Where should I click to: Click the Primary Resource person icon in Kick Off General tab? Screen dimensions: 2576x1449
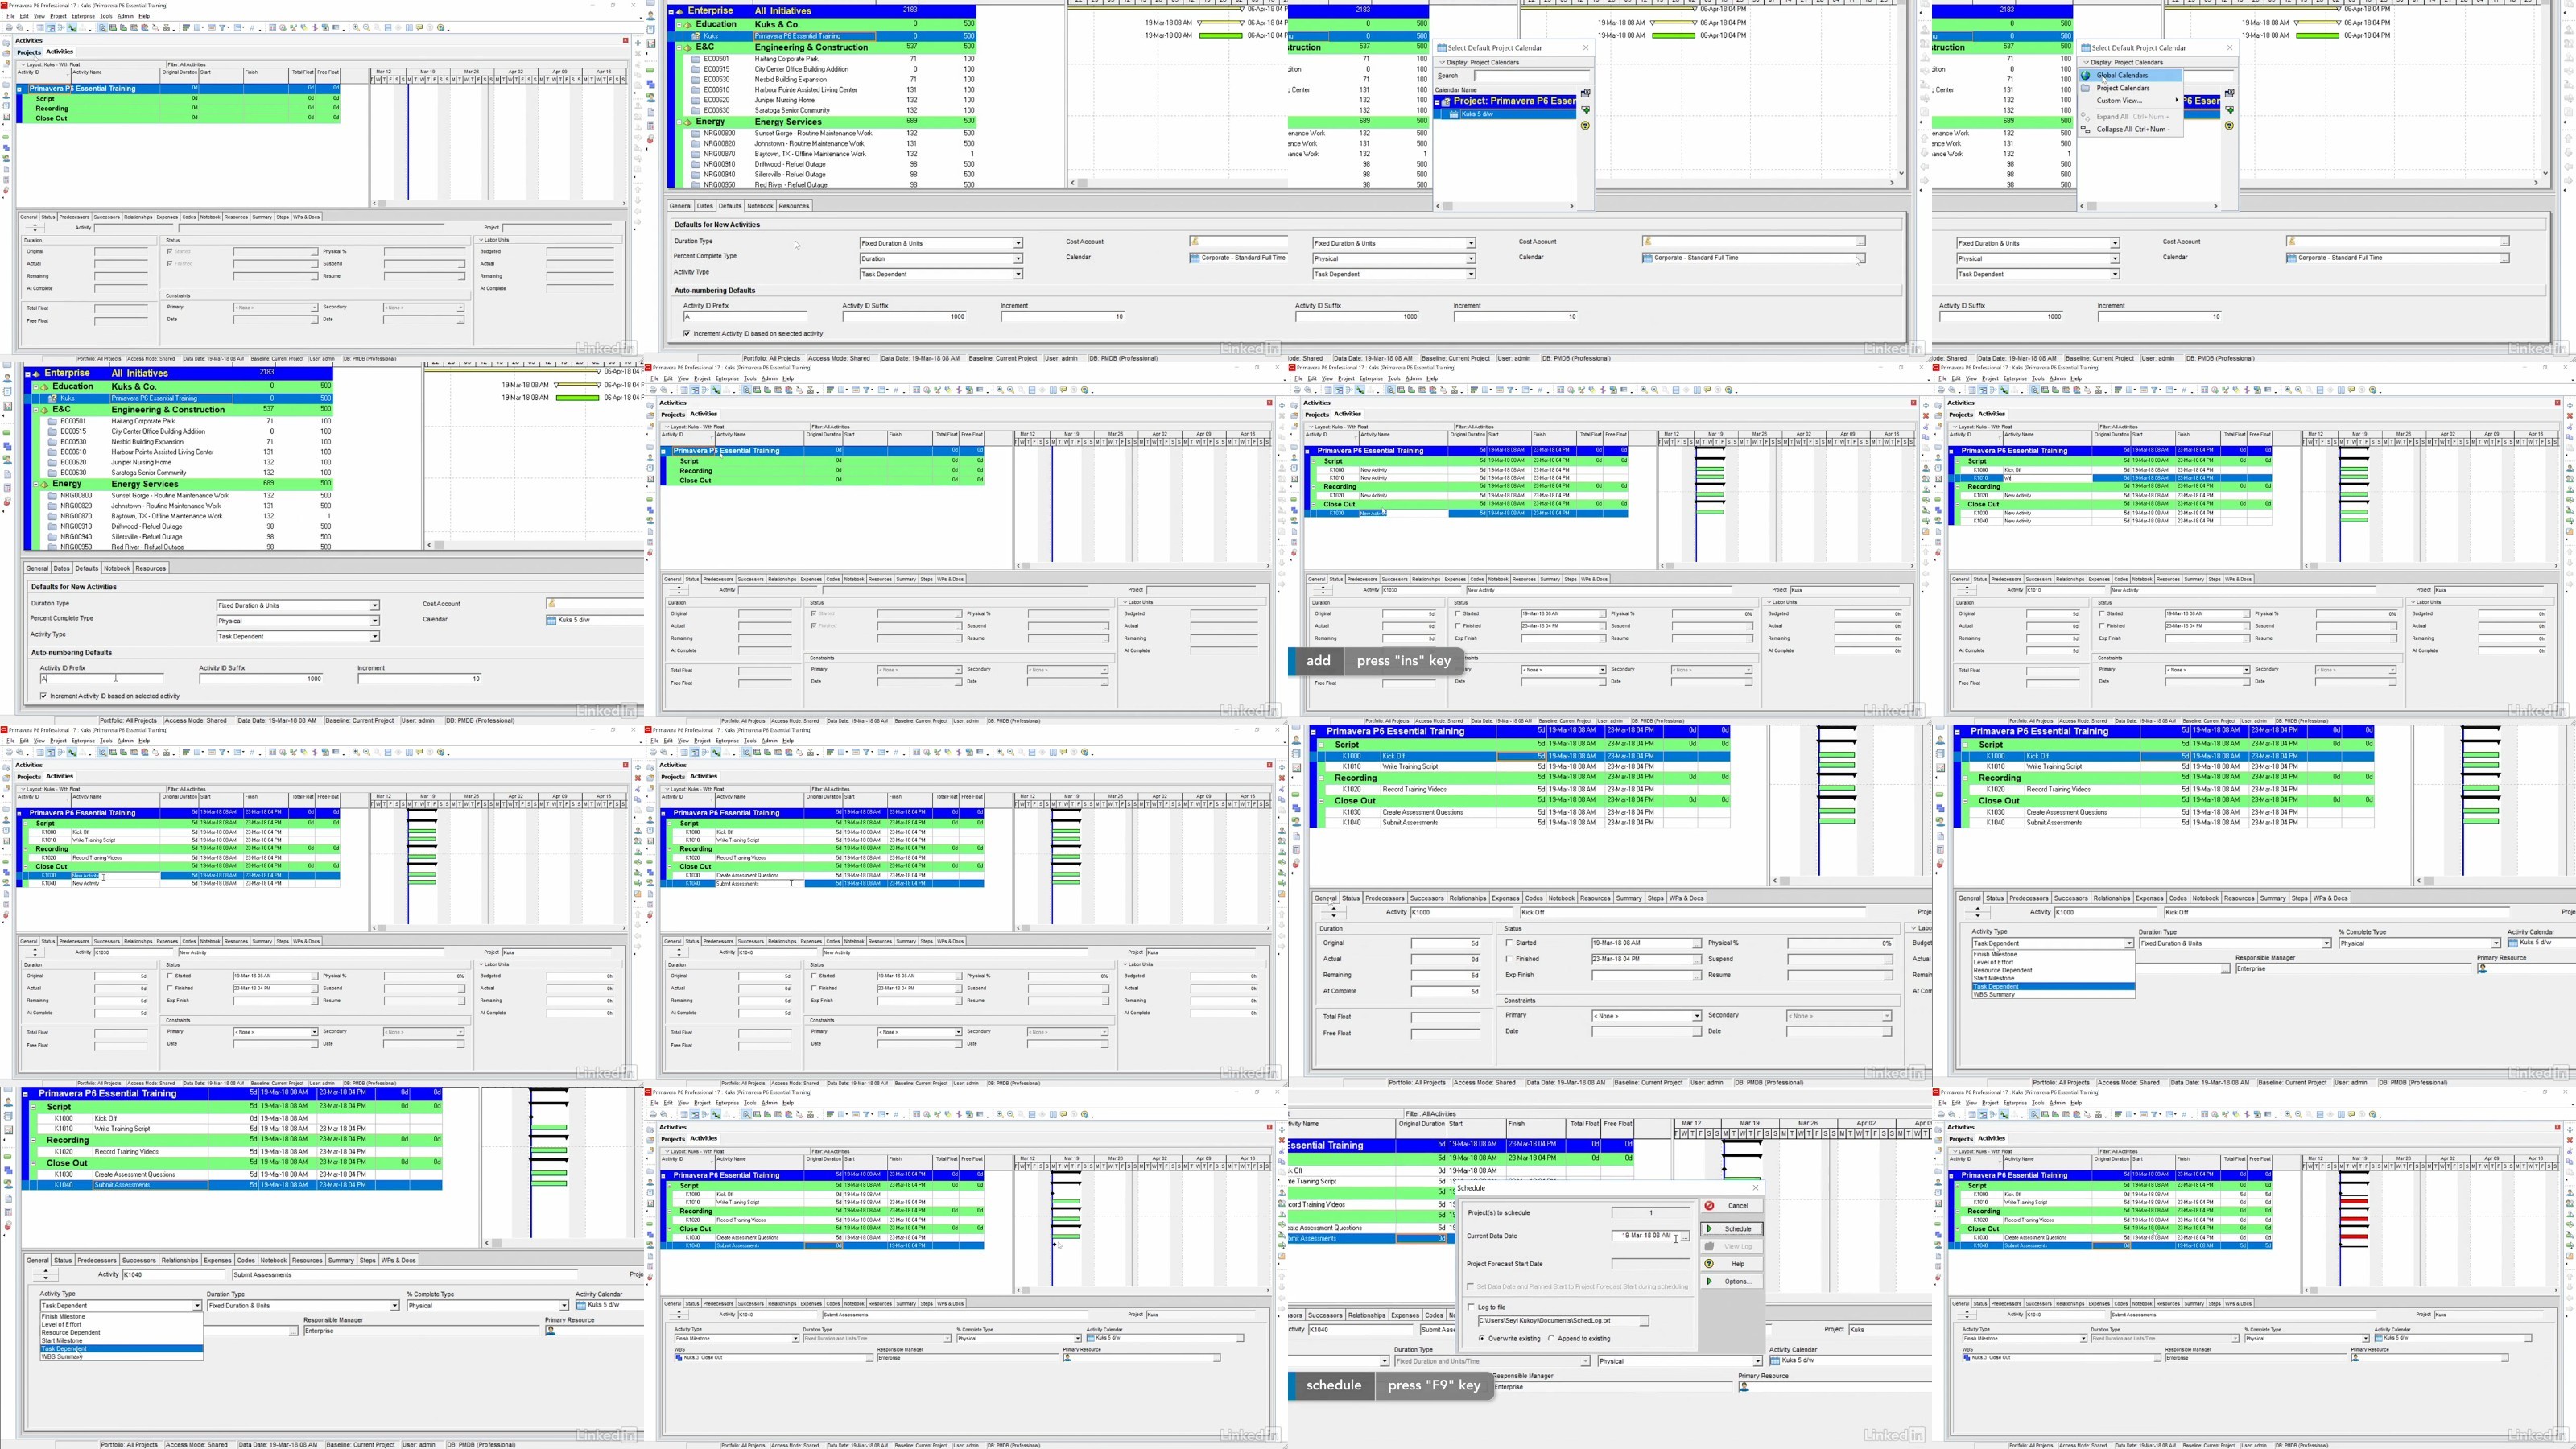point(2482,968)
